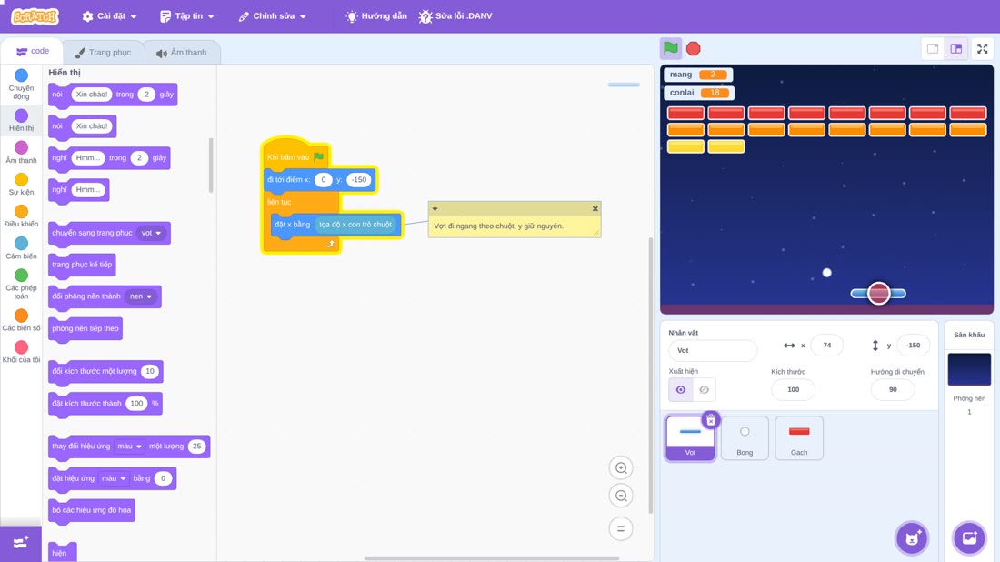Select the Các biến số category

(21, 320)
